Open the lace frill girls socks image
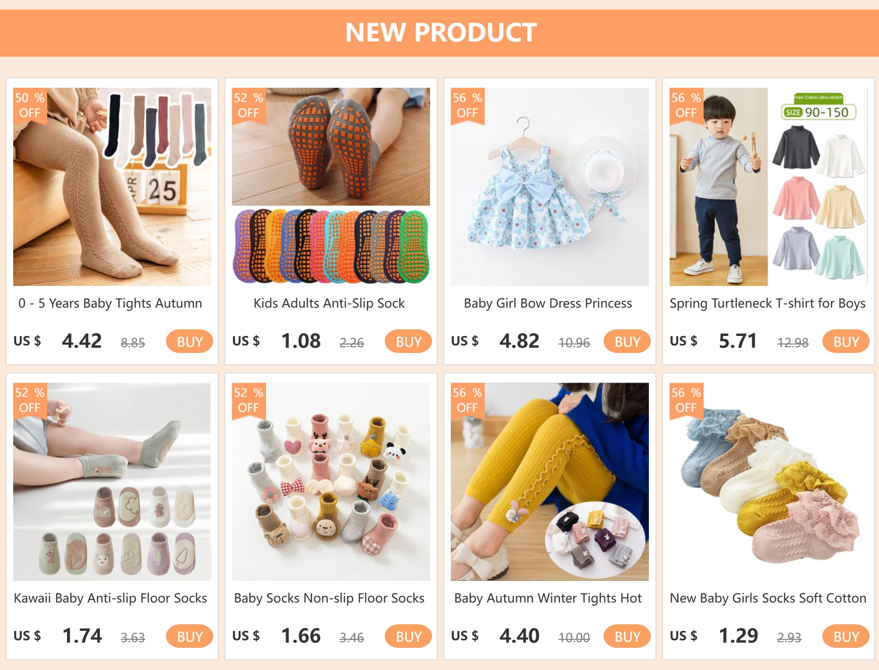Screen dimensions: 879x670 pos(769,482)
